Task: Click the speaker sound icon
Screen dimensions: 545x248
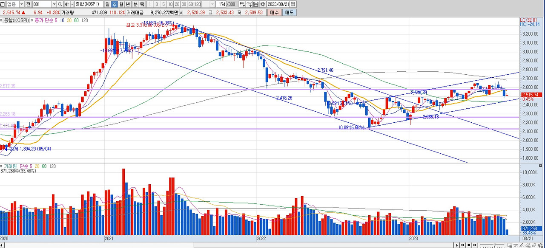Action: click(66, 4)
